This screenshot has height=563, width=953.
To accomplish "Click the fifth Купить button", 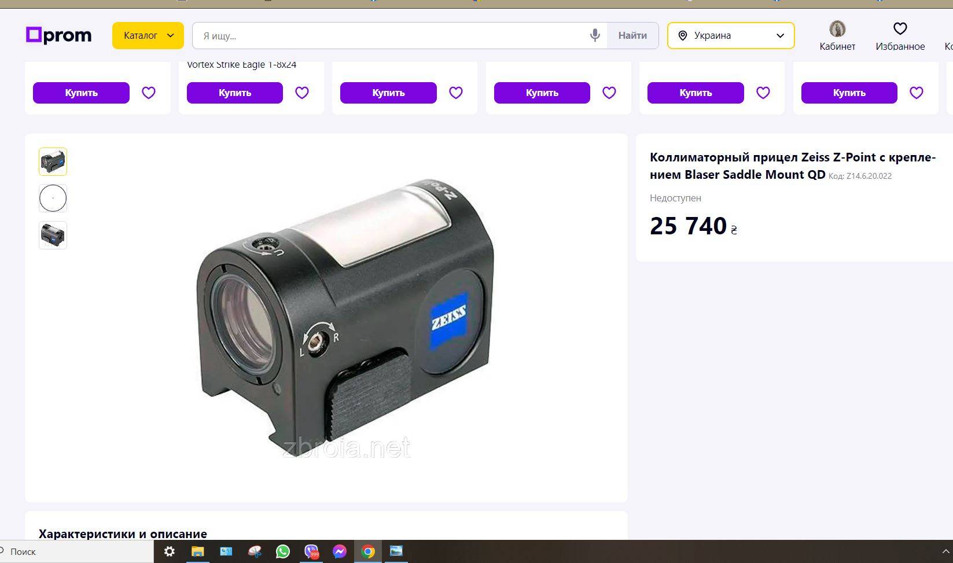I will pyautogui.click(x=696, y=93).
